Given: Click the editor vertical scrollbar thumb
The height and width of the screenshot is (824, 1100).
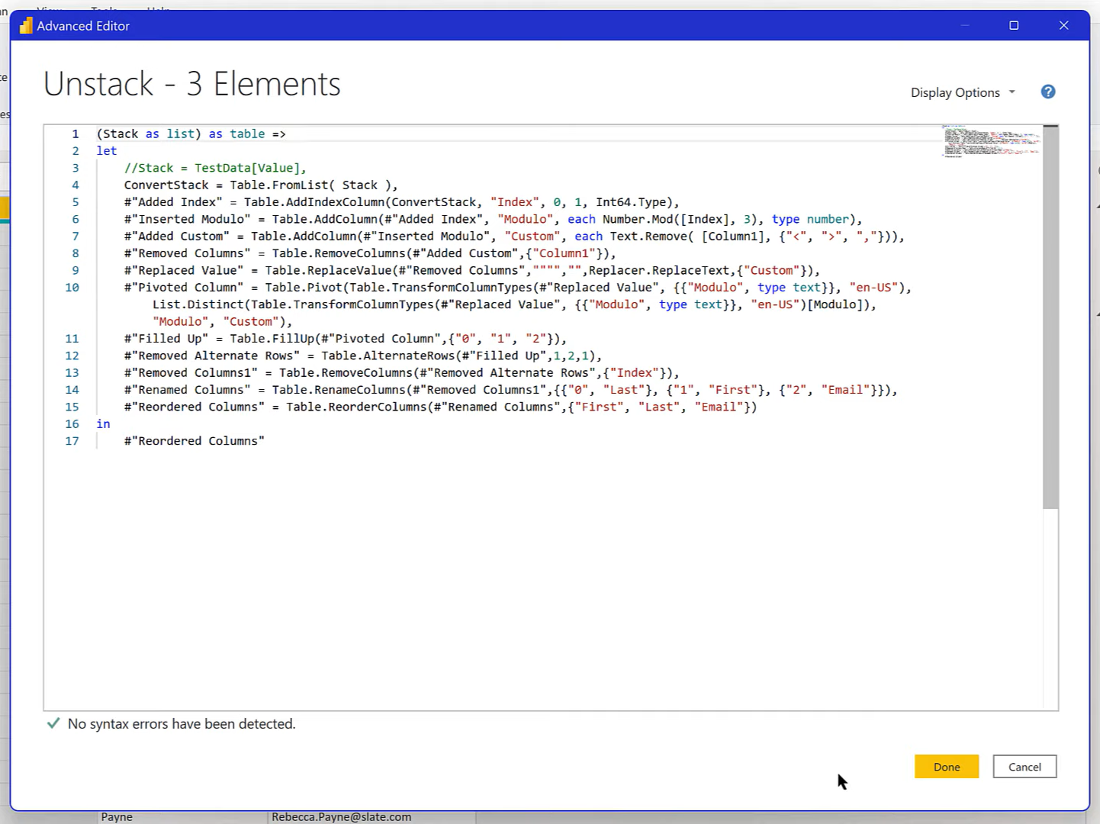Looking at the screenshot, I should point(1050,317).
